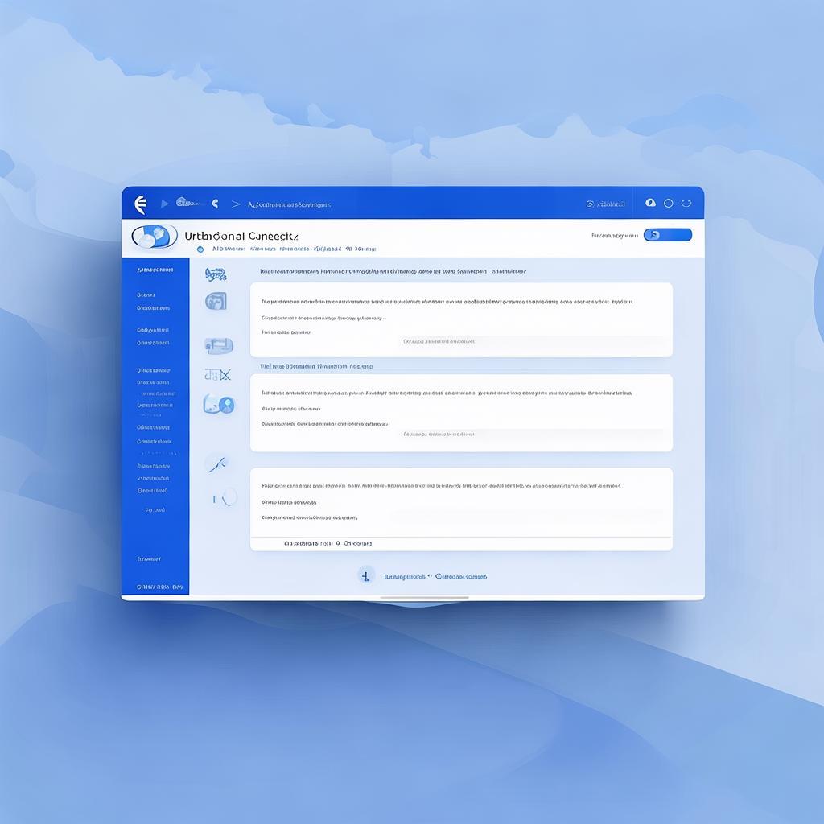Click the hollow circle icon in the top bar
This screenshot has height=824, width=824.
pyautogui.click(x=669, y=204)
